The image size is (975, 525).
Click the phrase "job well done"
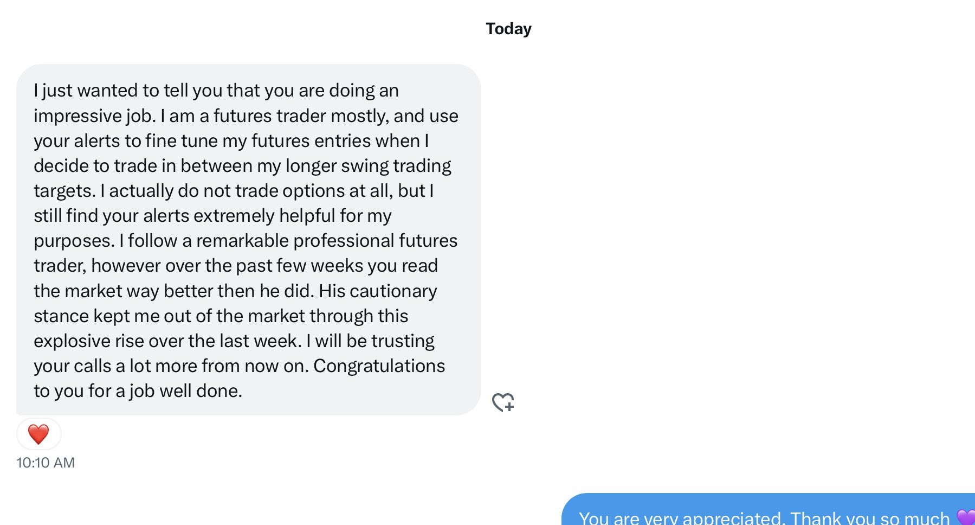185,391
